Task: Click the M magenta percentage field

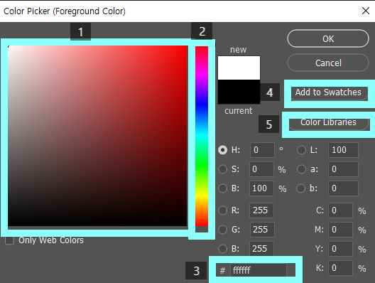Action: click(x=340, y=230)
